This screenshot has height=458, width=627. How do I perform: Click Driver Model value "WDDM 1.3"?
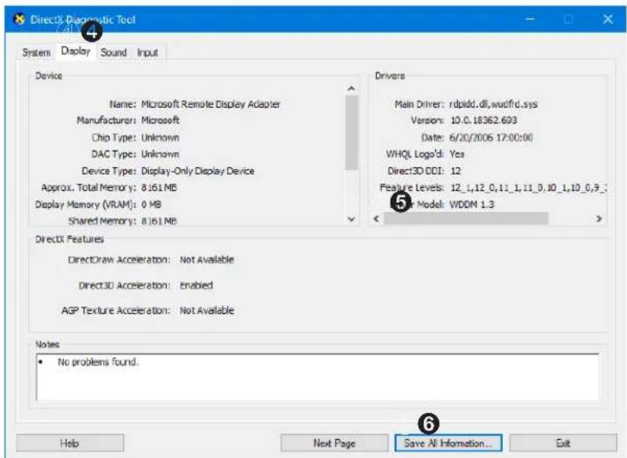472,204
